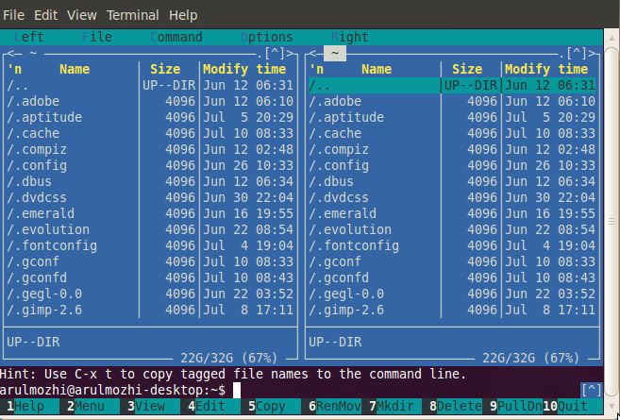Sort left panel by the Name column header
Viewport: 620px width, 420px height.
(75, 69)
